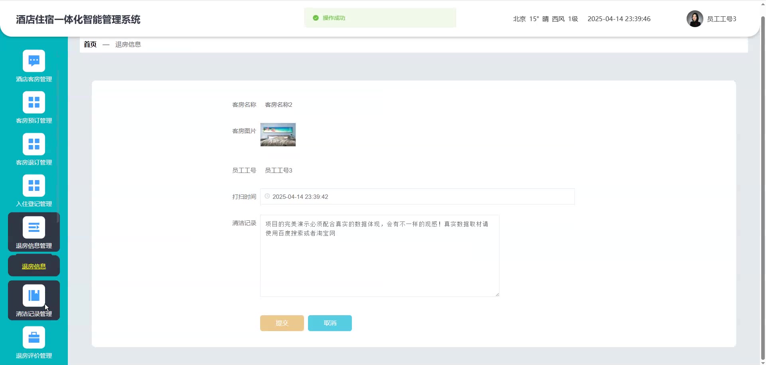The height and width of the screenshot is (365, 766).
Task: Click the 退房信息管理 list icon
Action: [34, 228]
